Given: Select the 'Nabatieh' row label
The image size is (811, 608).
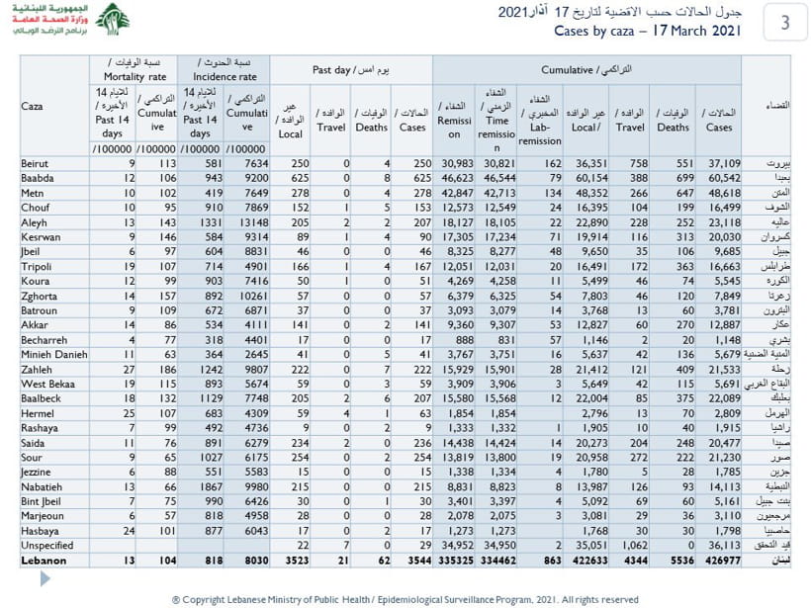Looking at the screenshot, I should pos(42,487).
